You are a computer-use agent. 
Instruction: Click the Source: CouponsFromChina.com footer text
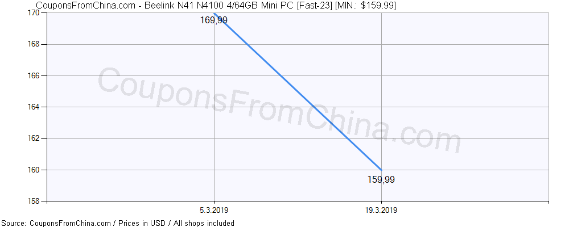[x=56, y=223]
